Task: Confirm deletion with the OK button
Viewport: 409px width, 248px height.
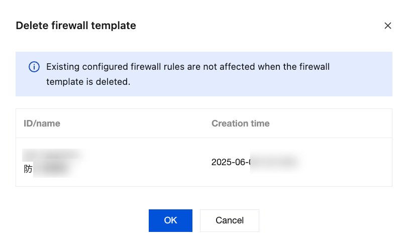Action: coord(170,220)
